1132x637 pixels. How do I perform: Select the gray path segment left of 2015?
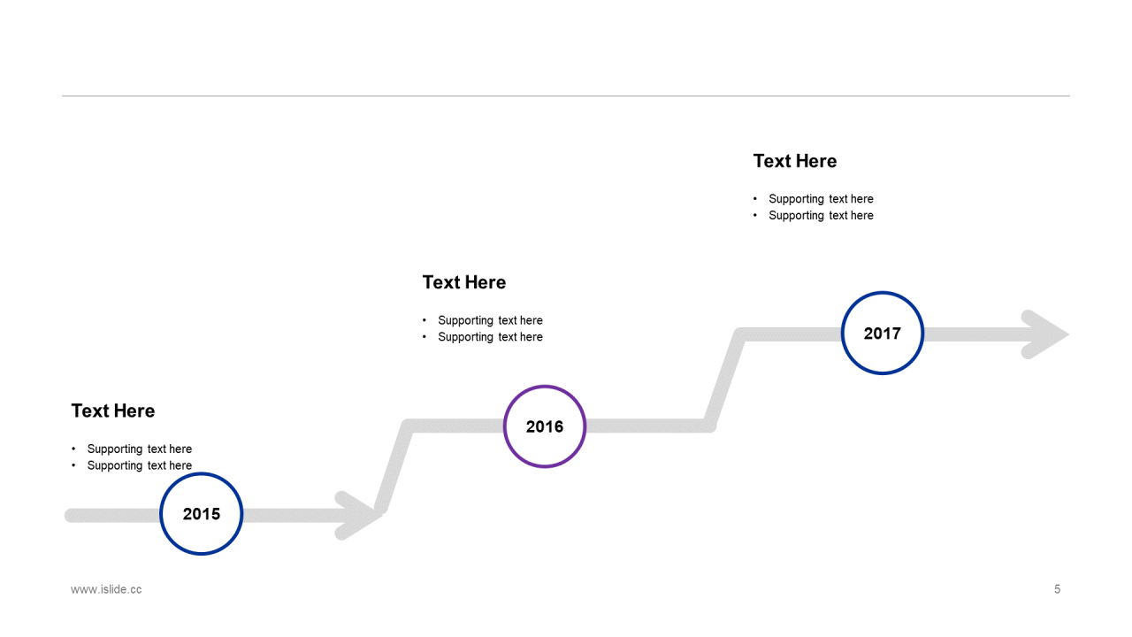pos(112,515)
